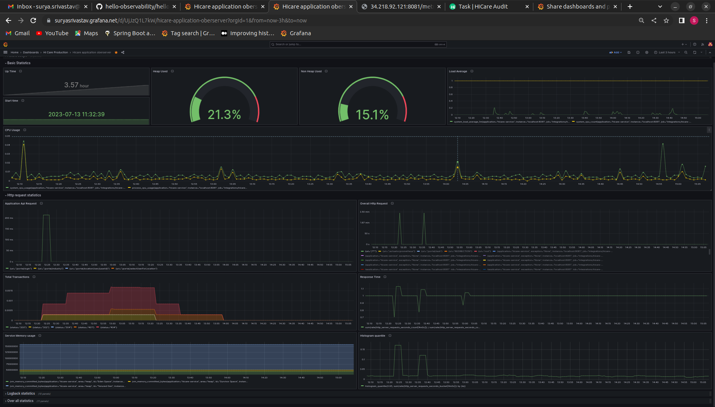
Task: Click the 'Search or jump to' field
Action: click(x=357, y=44)
